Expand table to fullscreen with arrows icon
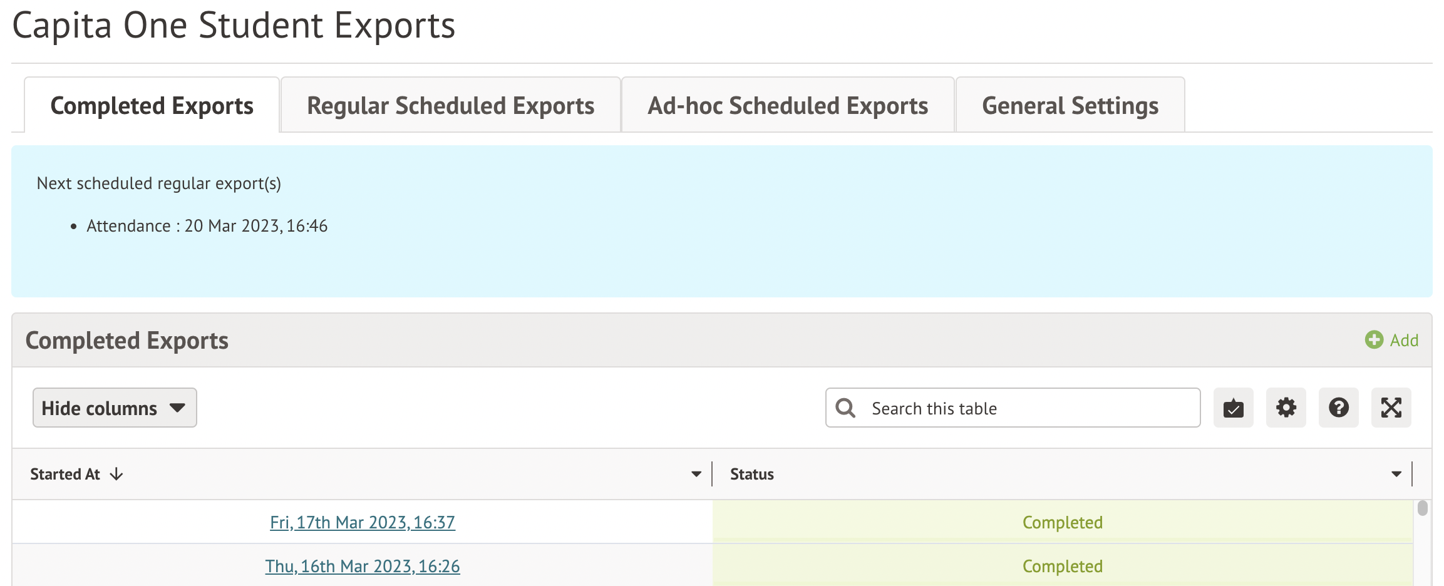The image size is (1444, 586). (1391, 408)
